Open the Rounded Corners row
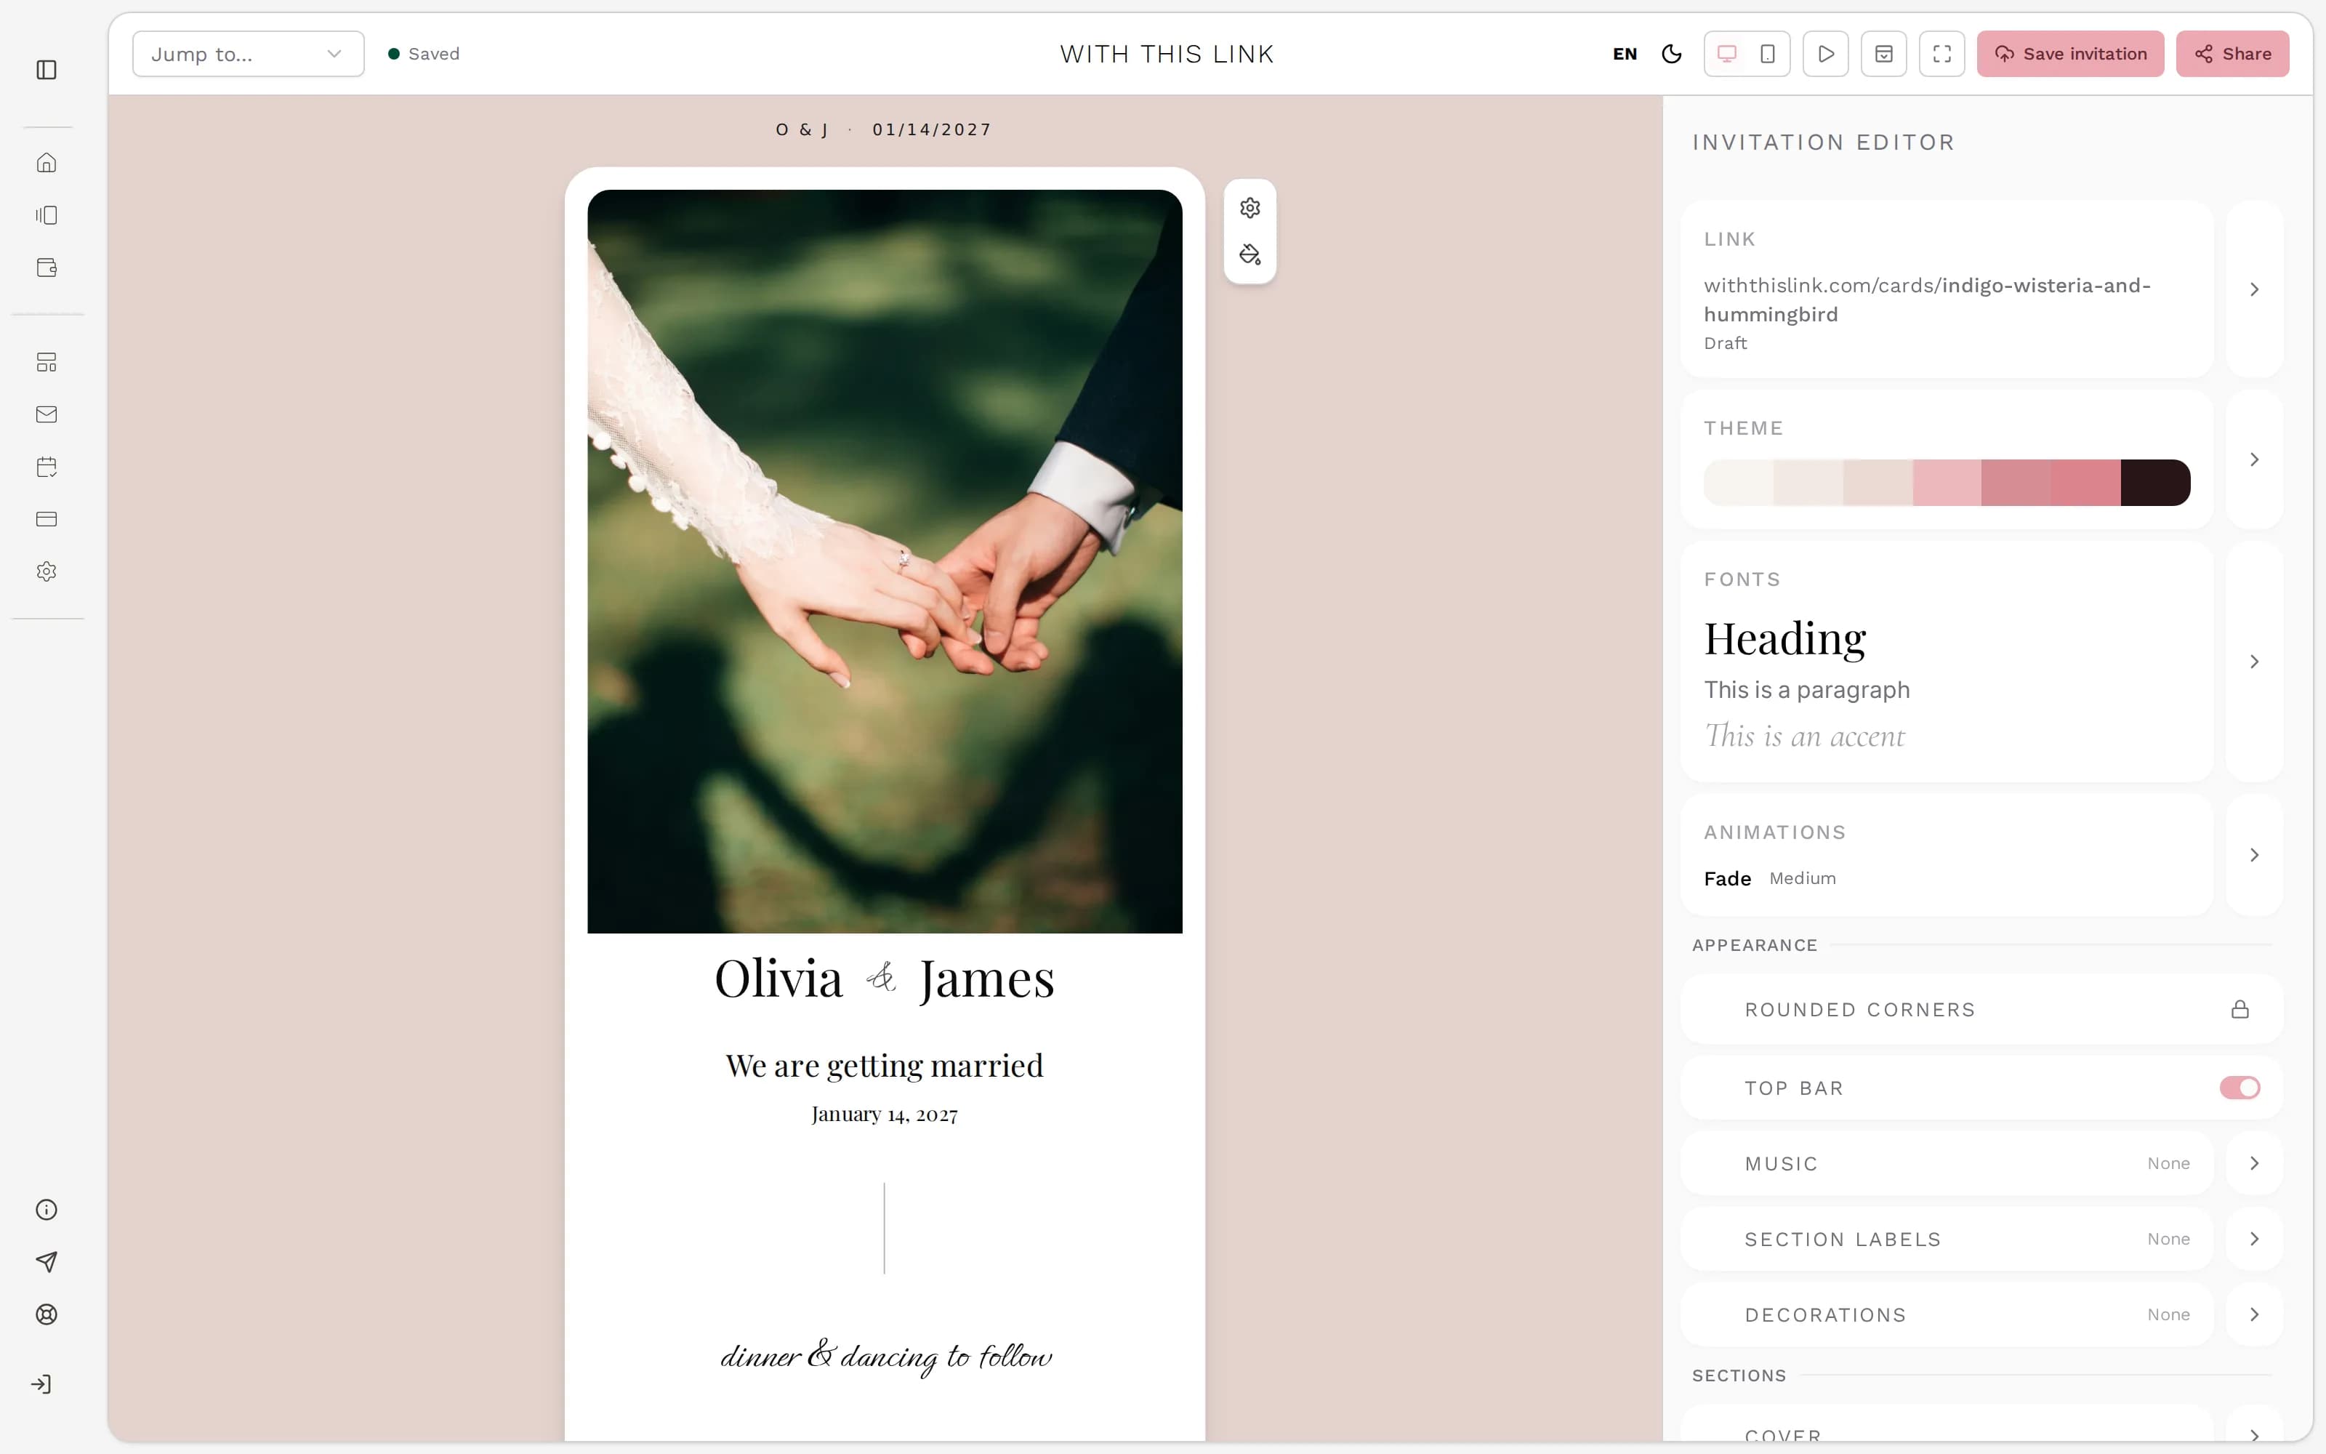This screenshot has height=1454, width=2326. 1982,1009
